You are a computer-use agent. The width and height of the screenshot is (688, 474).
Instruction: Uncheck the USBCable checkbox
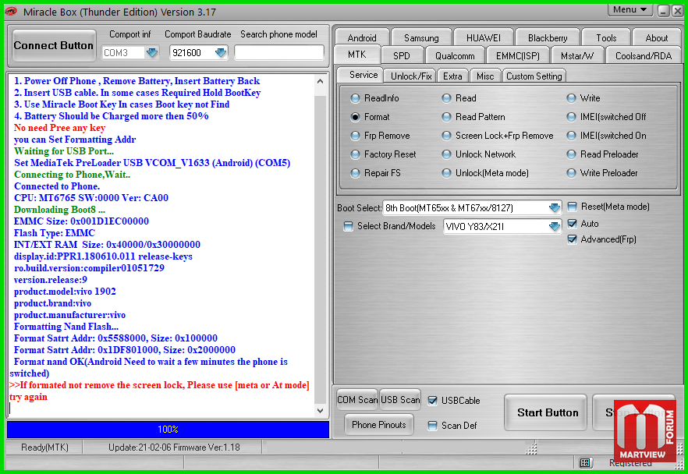point(433,401)
